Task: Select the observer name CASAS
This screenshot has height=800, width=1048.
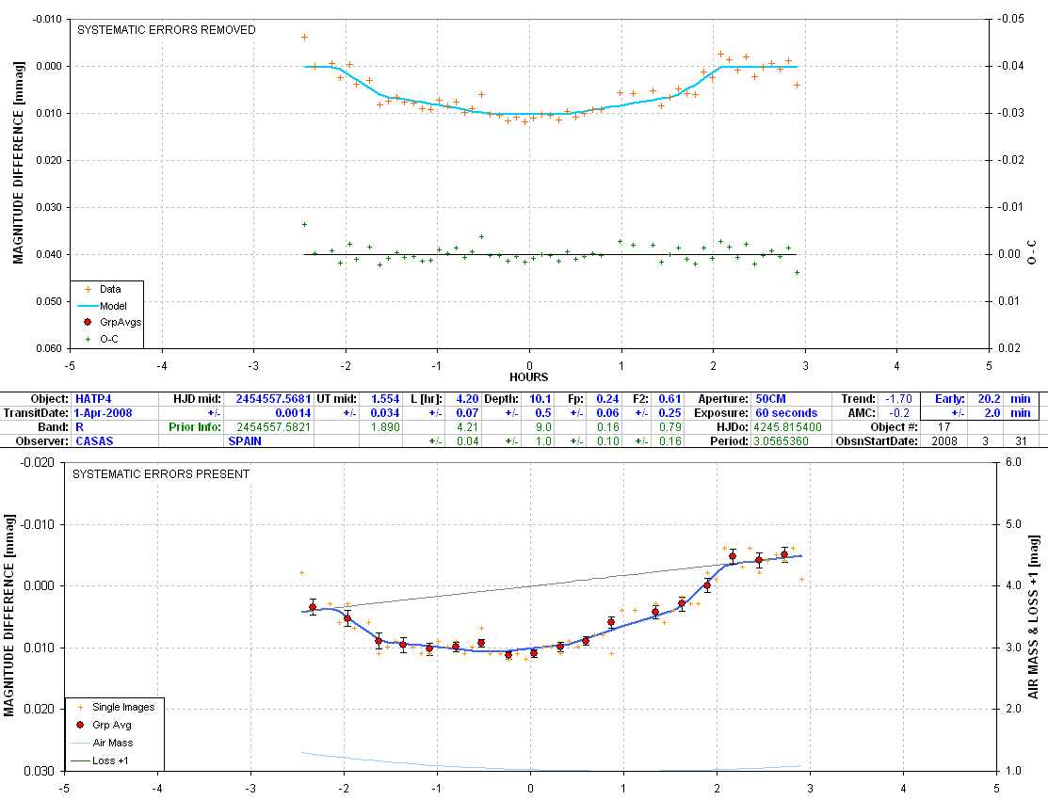Action: tap(94, 441)
